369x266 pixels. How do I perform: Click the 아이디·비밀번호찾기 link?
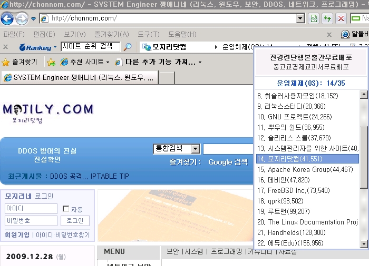click(63, 235)
